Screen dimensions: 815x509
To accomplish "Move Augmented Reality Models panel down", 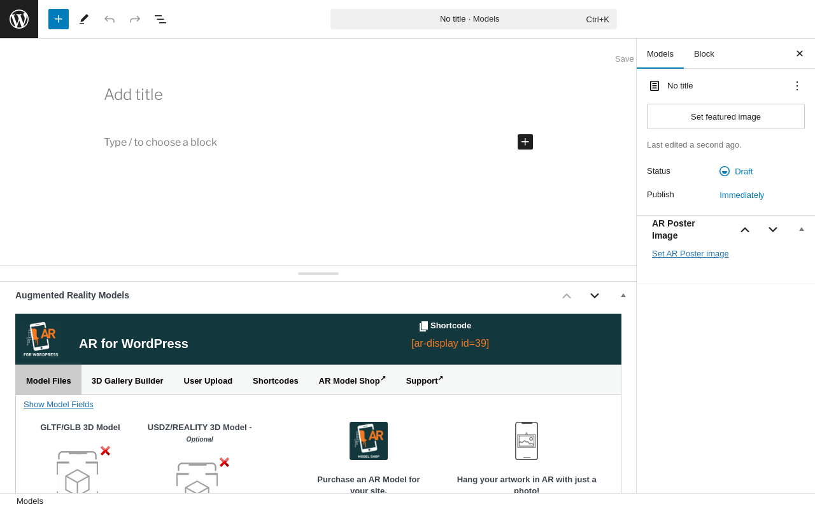I will coord(595,295).
